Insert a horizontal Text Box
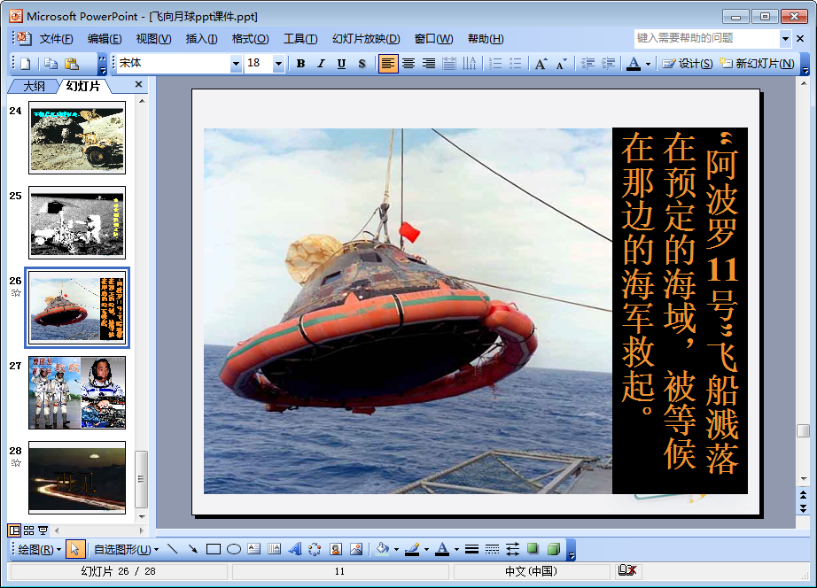This screenshot has height=588, width=817. click(253, 549)
